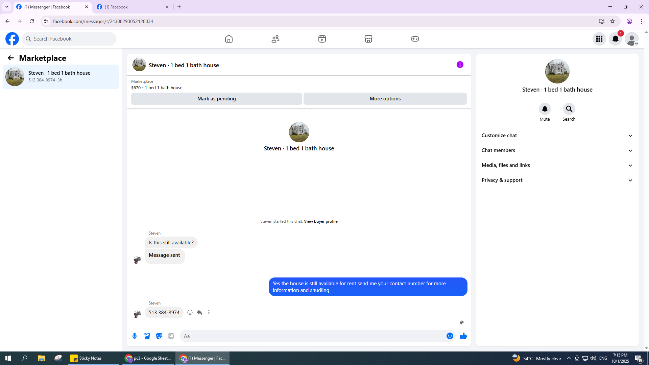
Task: Go back using the Marketplace arrow
Action: pyautogui.click(x=11, y=58)
